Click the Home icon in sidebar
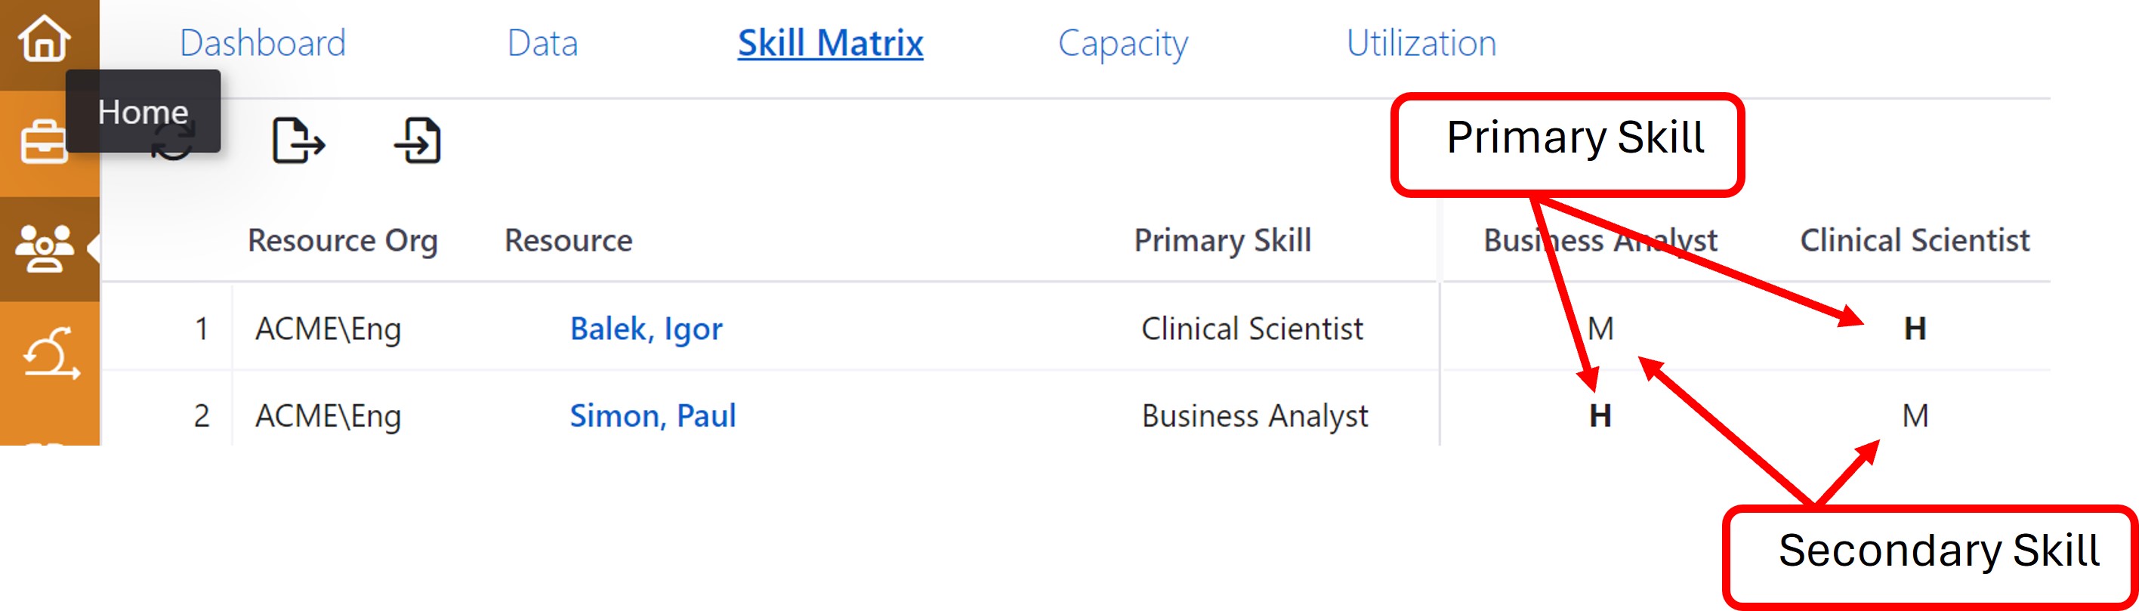 [x=44, y=39]
